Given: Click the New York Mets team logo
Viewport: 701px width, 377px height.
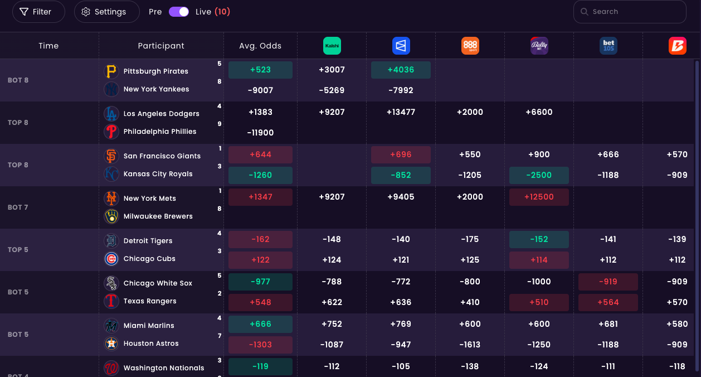Looking at the screenshot, I should (x=111, y=199).
